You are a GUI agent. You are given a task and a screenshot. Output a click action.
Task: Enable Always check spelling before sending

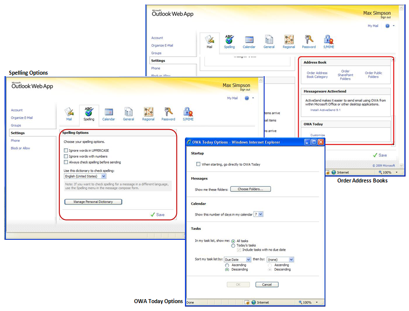(66, 162)
